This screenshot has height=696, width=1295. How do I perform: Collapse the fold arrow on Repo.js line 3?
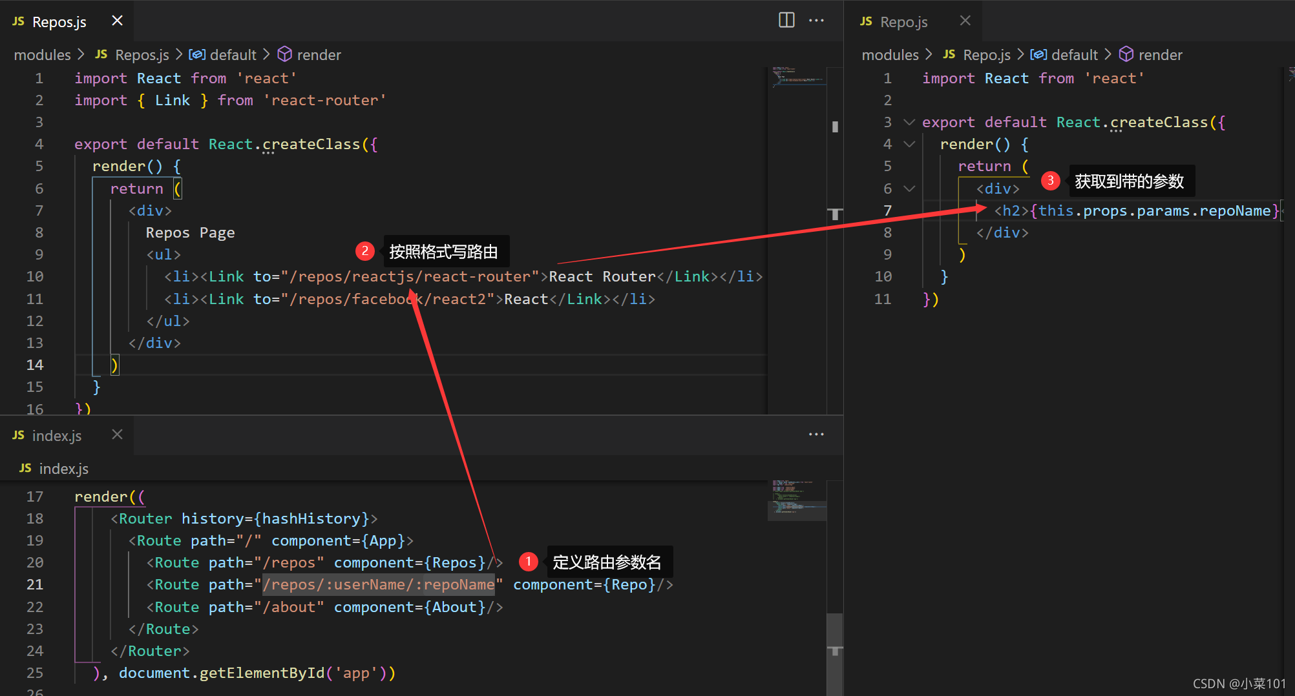[x=909, y=122]
